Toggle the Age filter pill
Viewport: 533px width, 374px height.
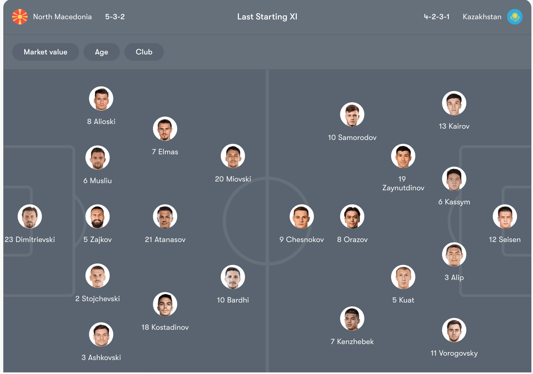point(101,52)
